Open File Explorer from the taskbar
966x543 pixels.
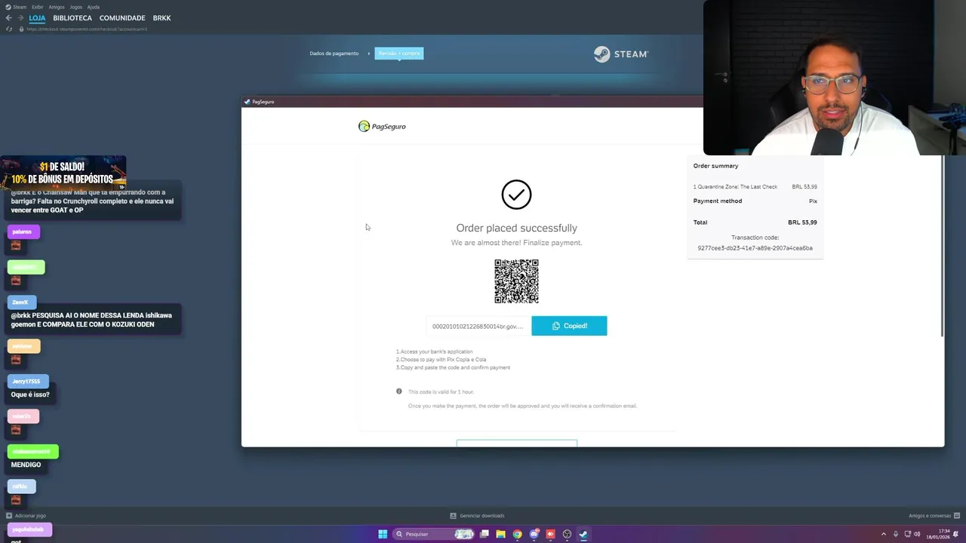tap(500, 534)
